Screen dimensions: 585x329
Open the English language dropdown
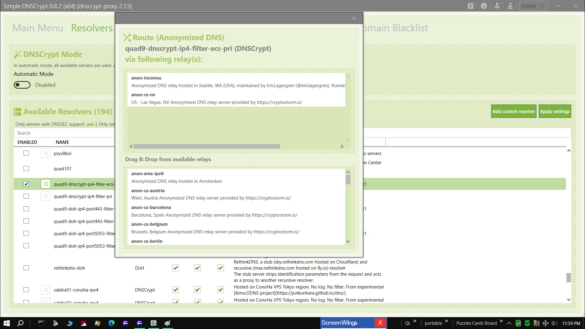(x=533, y=6)
